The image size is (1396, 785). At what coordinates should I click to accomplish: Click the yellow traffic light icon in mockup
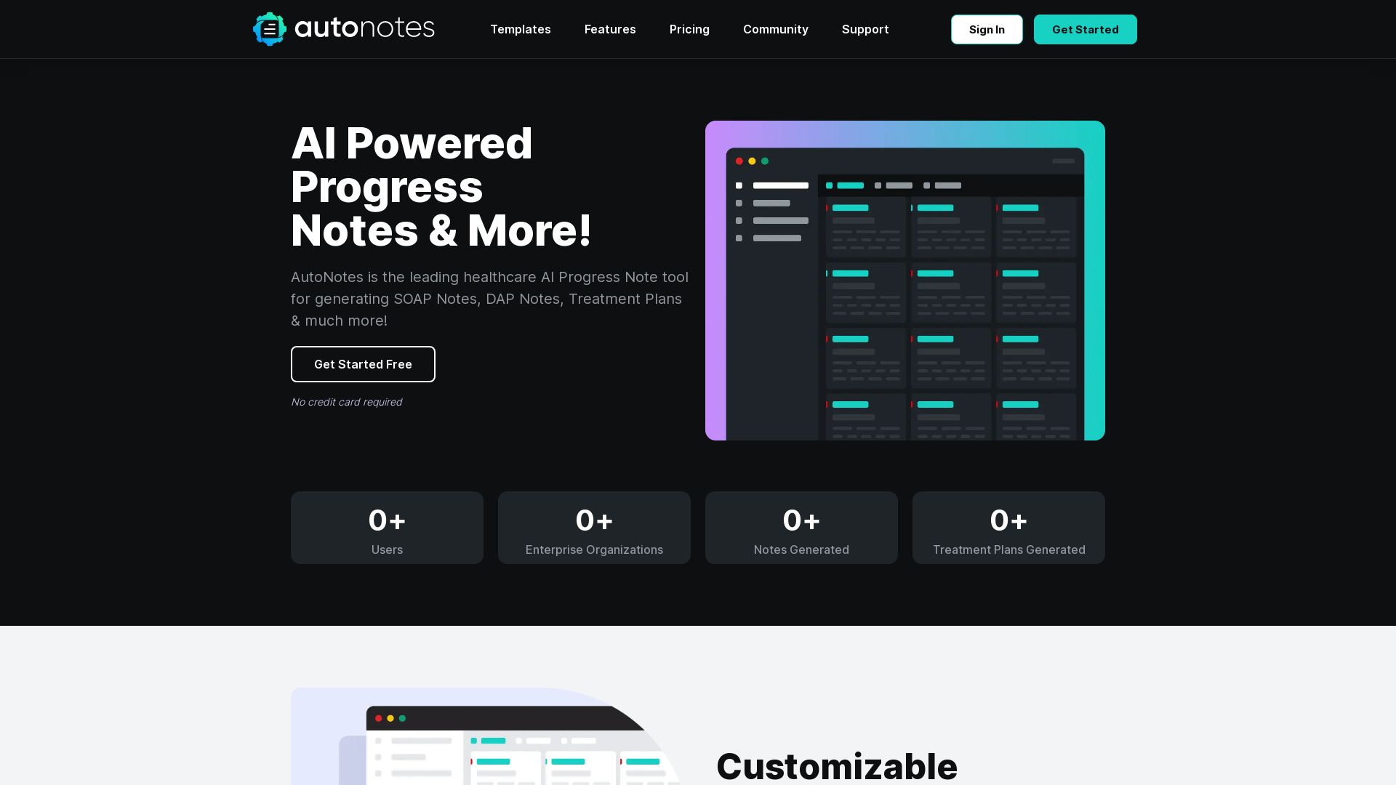[x=753, y=160]
